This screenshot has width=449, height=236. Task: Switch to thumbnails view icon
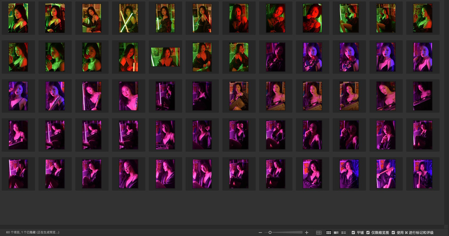click(x=329, y=233)
